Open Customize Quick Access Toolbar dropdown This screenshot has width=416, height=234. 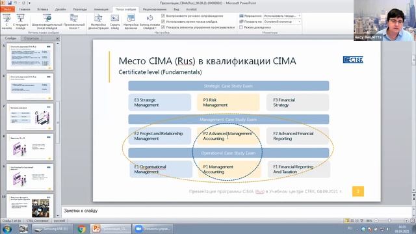coord(29,3)
